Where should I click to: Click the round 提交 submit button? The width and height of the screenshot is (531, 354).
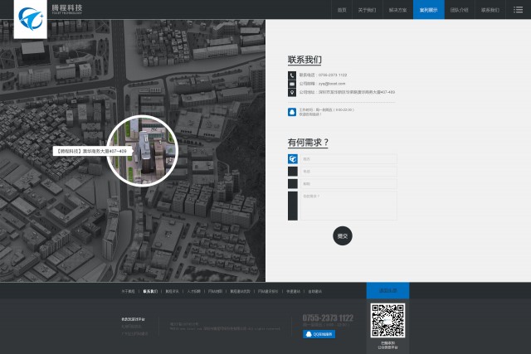point(343,236)
